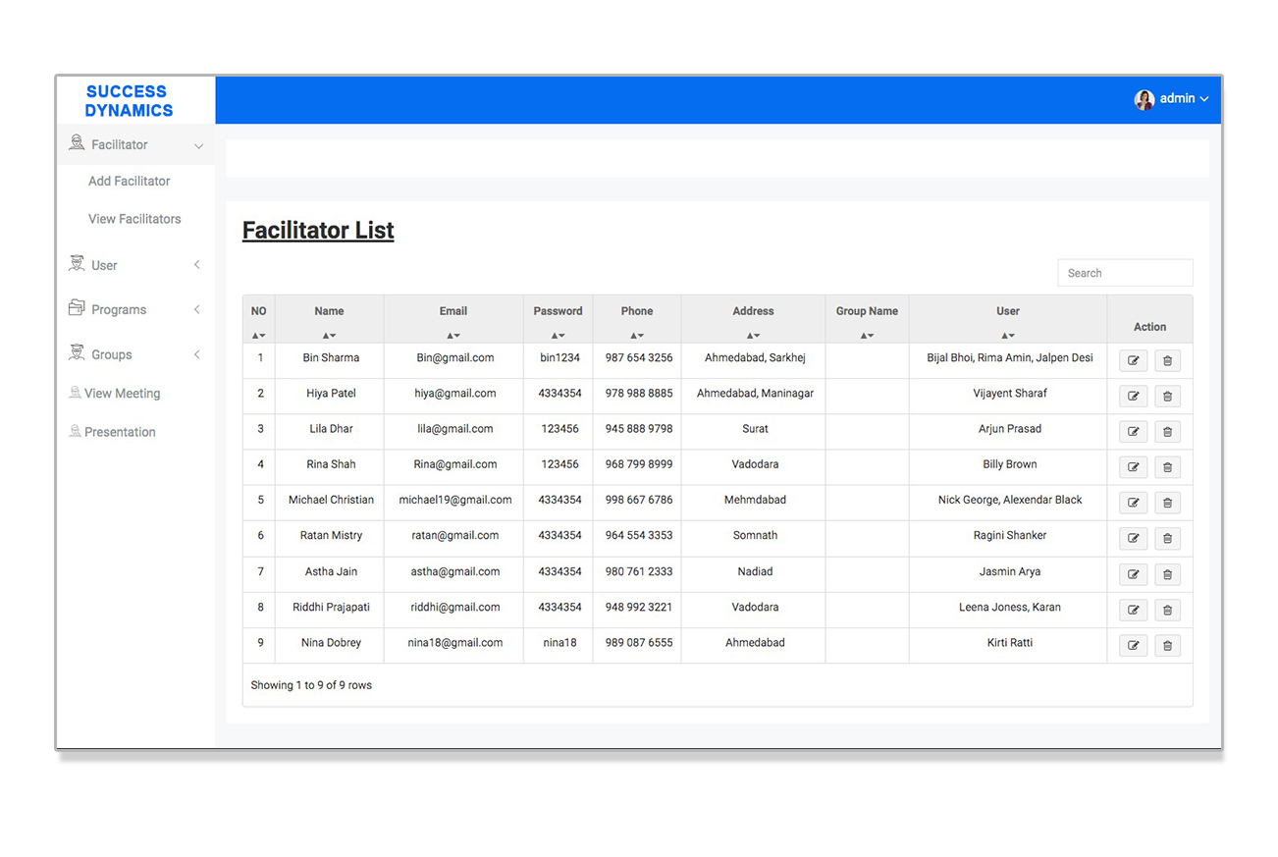Viewport: 1278px width, 857px height.
Task: Click edit icon for Bin Sharma row
Action: (1133, 360)
